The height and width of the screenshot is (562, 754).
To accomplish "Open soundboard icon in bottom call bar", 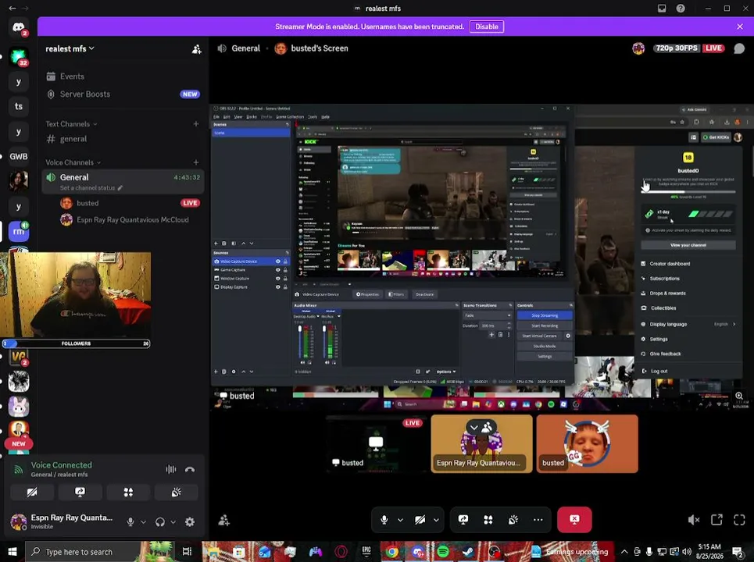I will click(513, 519).
